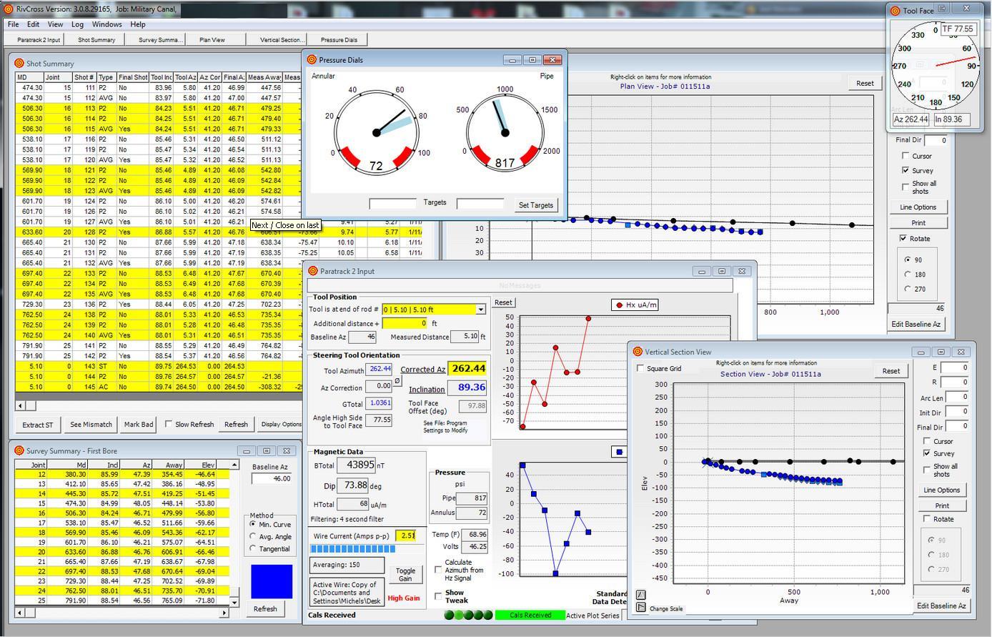Click the Wire Current input field
The image size is (992, 637).
[x=405, y=535]
